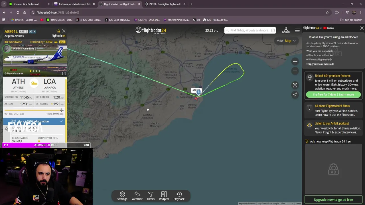365x205 pixels.
Task: Open the hamburger main menu
Action: pos(297,30)
